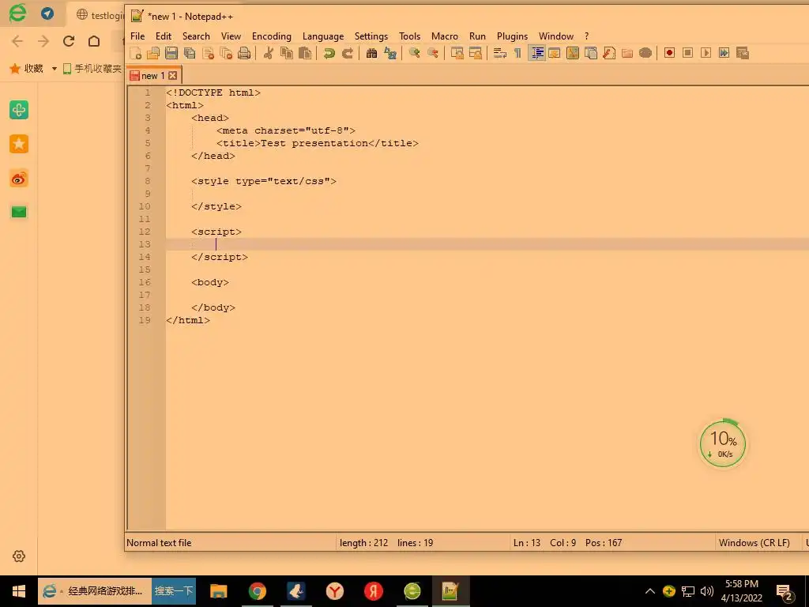
Task: Disable the highlighted indent guide toggle
Action: point(536,53)
